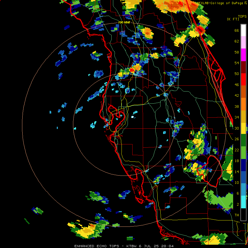The width and height of the screenshot is (248, 248).
Task: Click the 22 legend value
Action: [237, 150]
